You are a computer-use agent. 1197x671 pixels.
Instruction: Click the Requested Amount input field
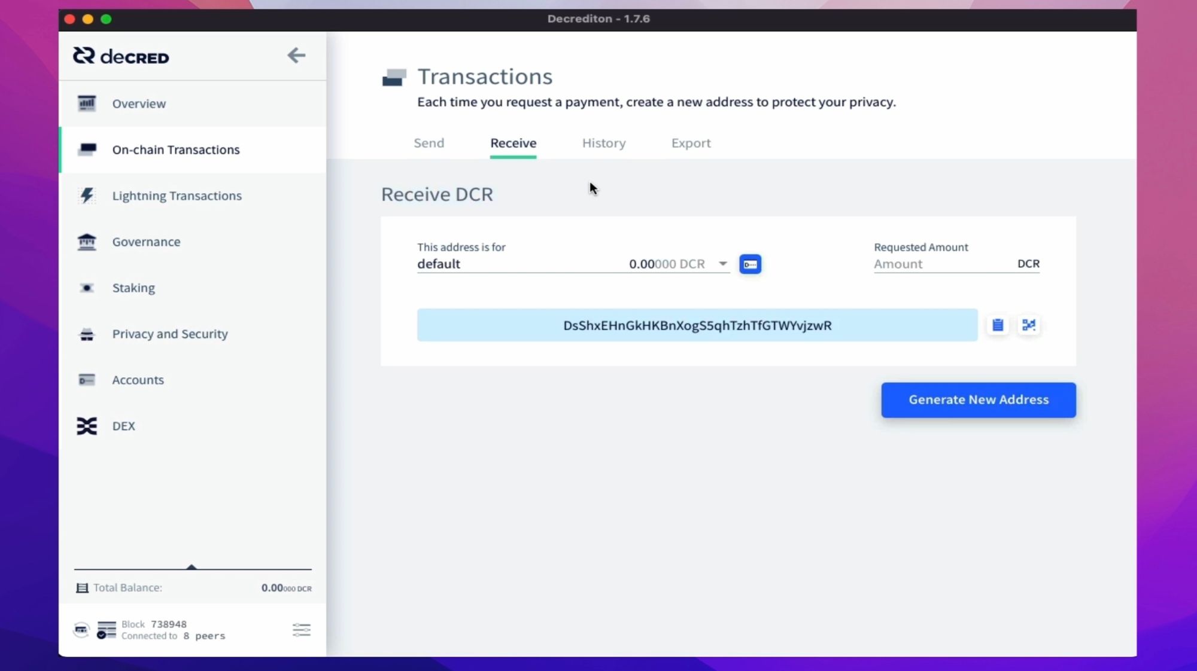(x=943, y=264)
